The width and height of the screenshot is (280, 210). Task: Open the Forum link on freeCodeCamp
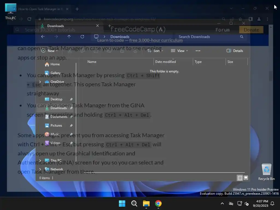[x=222, y=30]
